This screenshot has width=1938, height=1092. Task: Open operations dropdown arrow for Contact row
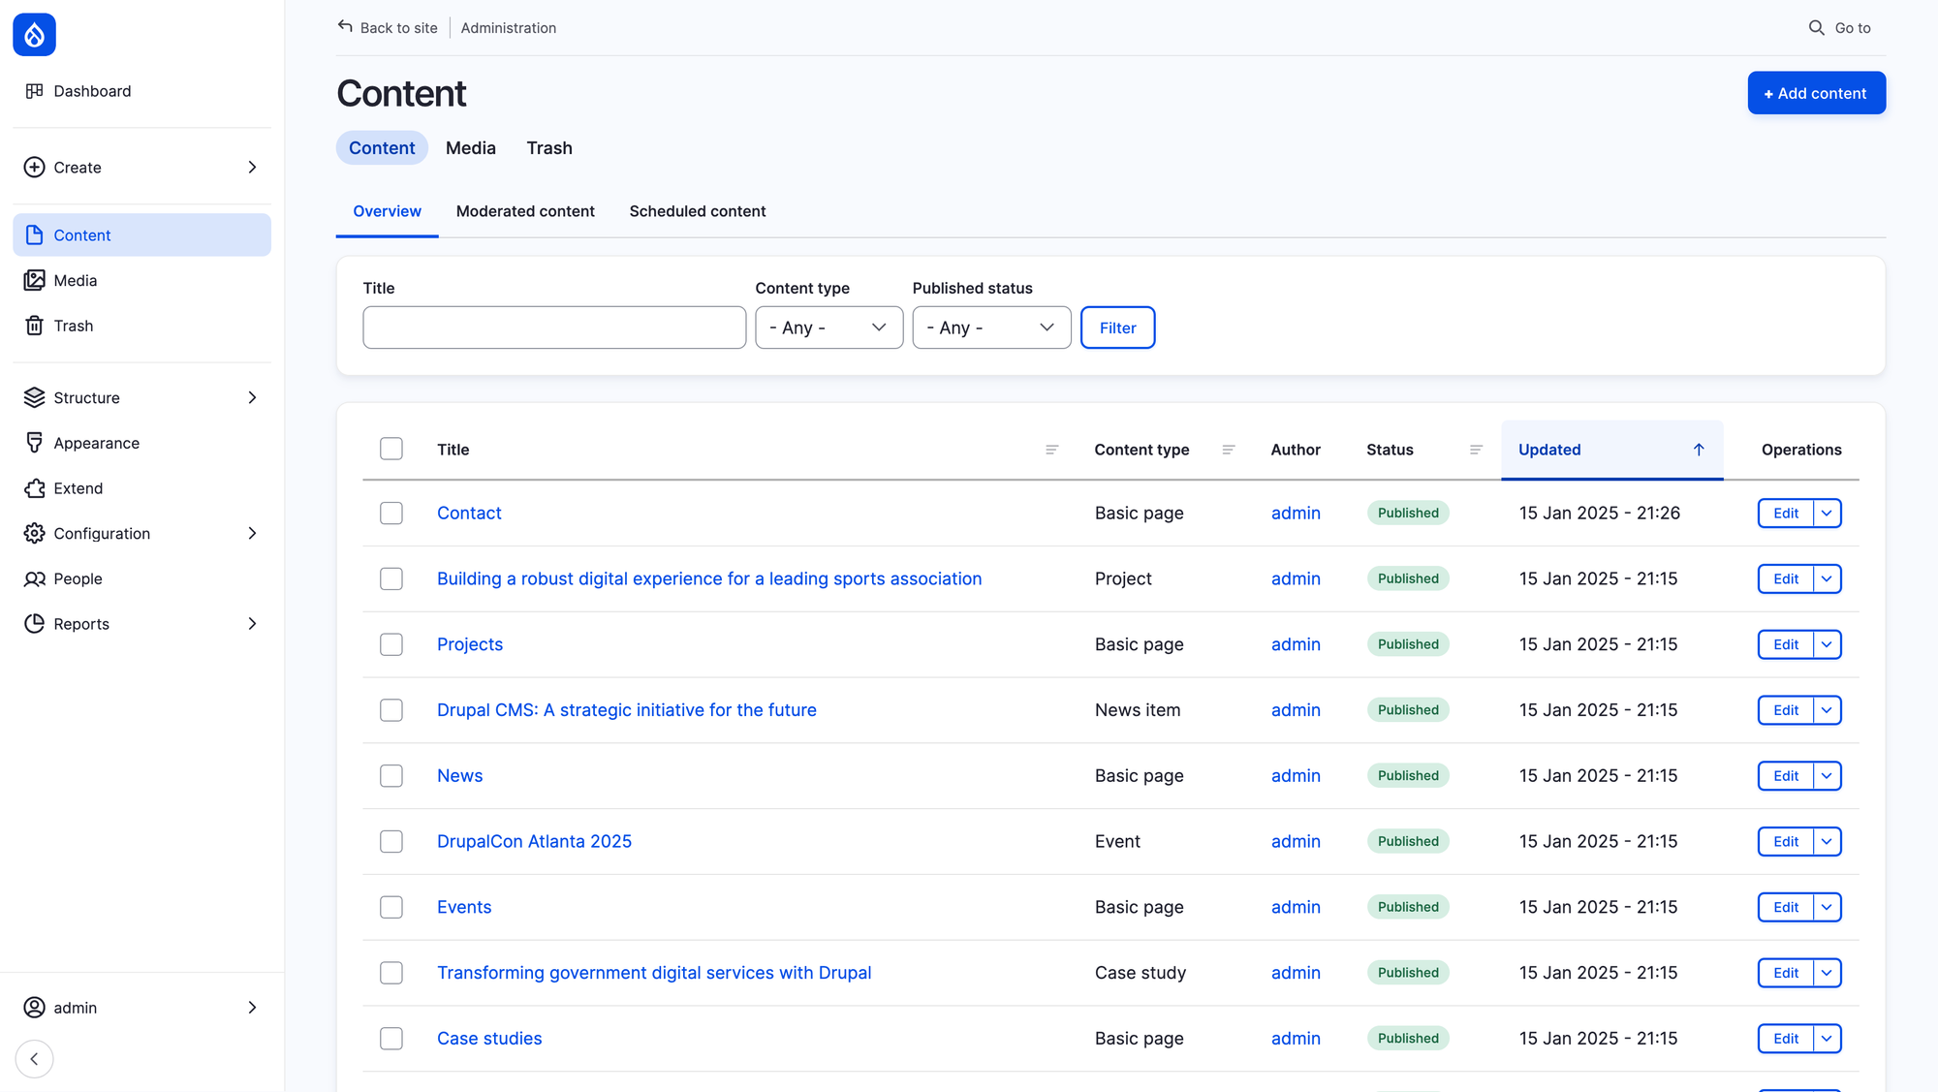click(x=1827, y=514)
